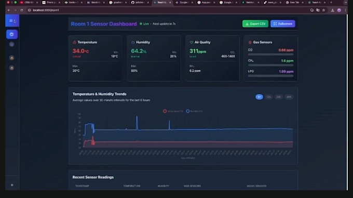The width and height of the screenshot is (353, 198).
Task: Click the Export CSV button
Action: pyautogui.click(x=255, y=24)
